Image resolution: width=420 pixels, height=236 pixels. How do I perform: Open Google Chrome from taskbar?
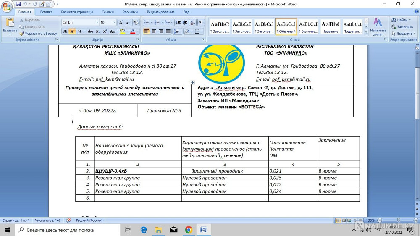[x=189, y=230]
